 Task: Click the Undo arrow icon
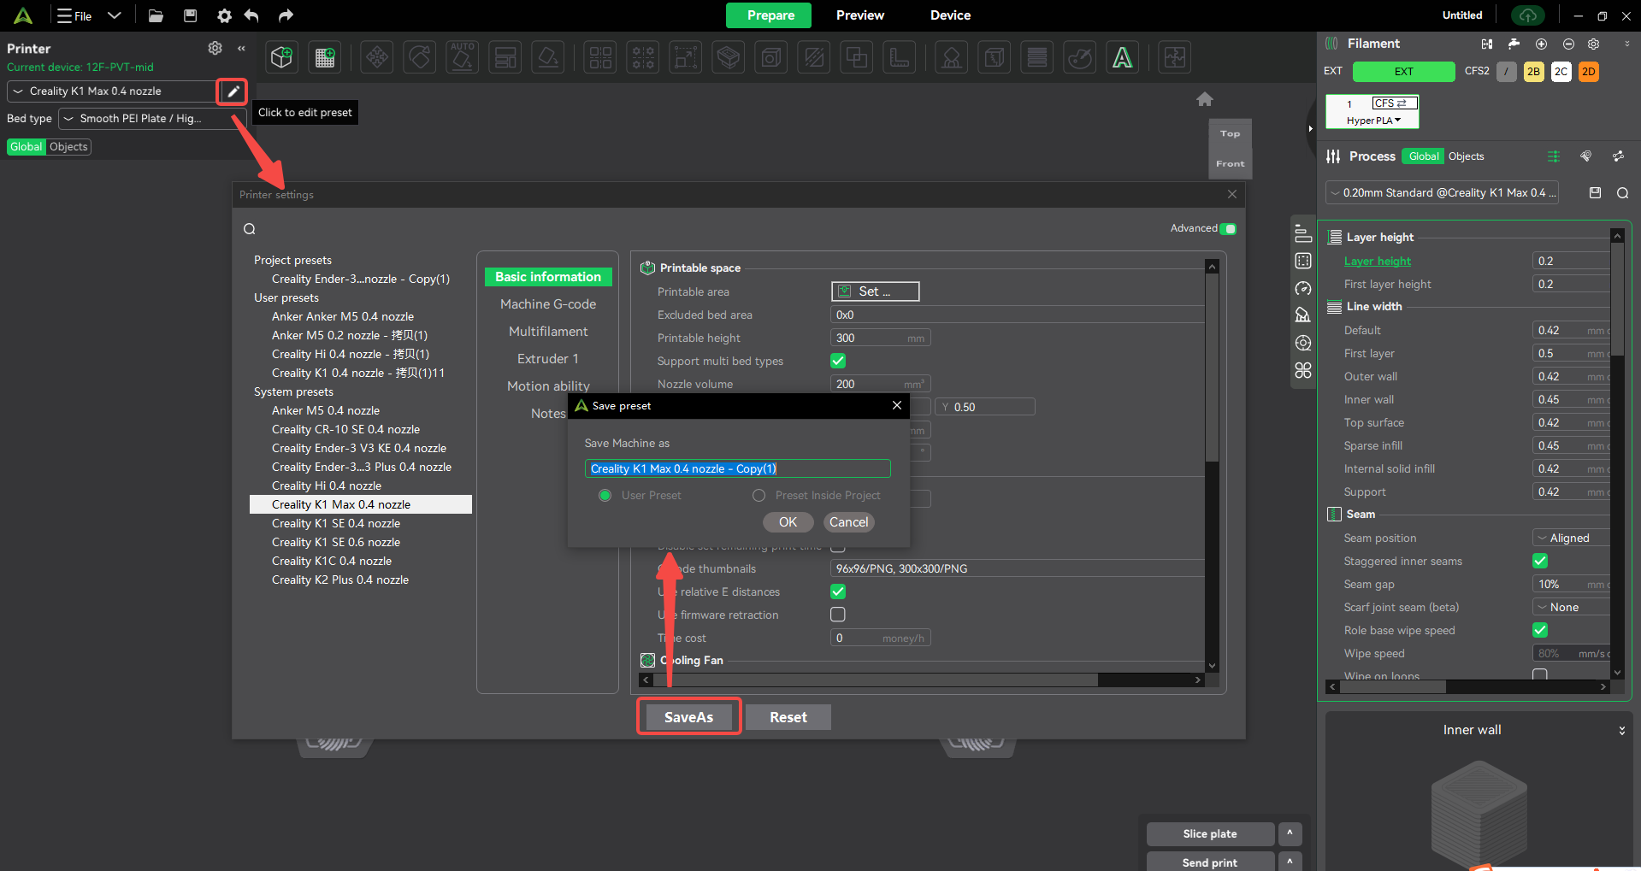coord(251,15)
